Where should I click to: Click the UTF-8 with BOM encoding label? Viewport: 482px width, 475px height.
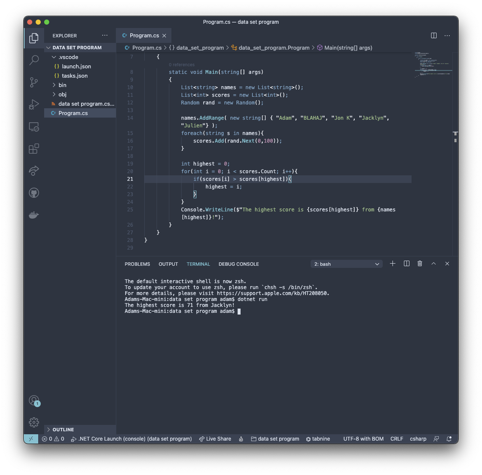pyautogui.click(x=363, y=439)
